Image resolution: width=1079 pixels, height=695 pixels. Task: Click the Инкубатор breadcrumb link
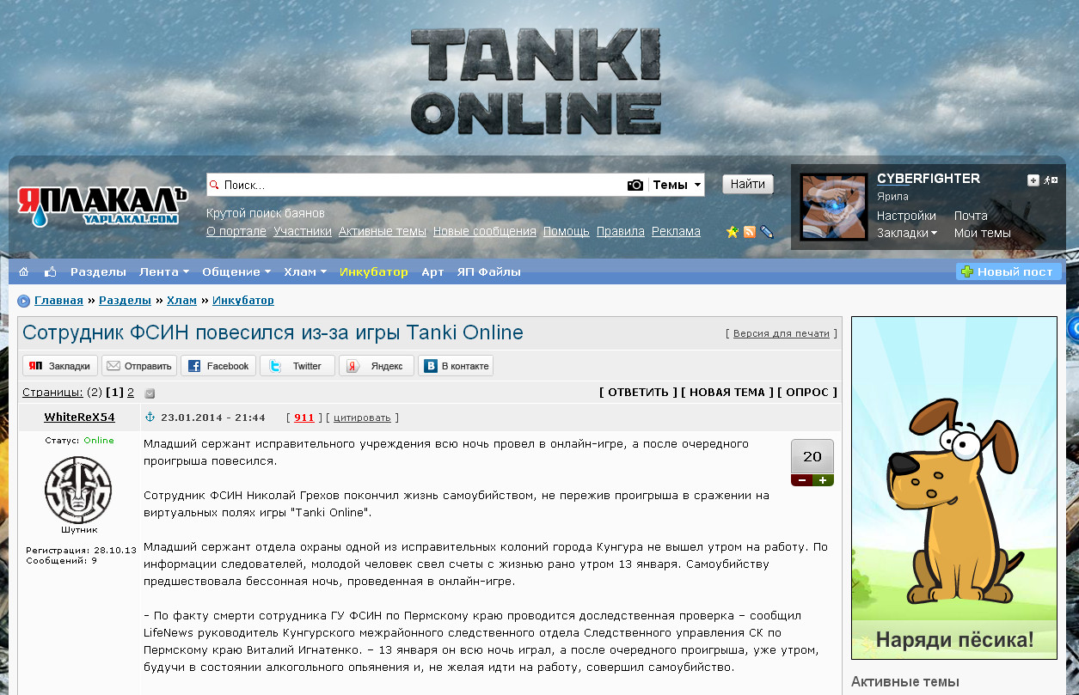click(x=243, y=301)
